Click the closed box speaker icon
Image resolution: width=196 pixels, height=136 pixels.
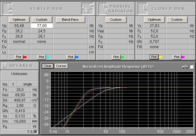click(x=143, y=8)
